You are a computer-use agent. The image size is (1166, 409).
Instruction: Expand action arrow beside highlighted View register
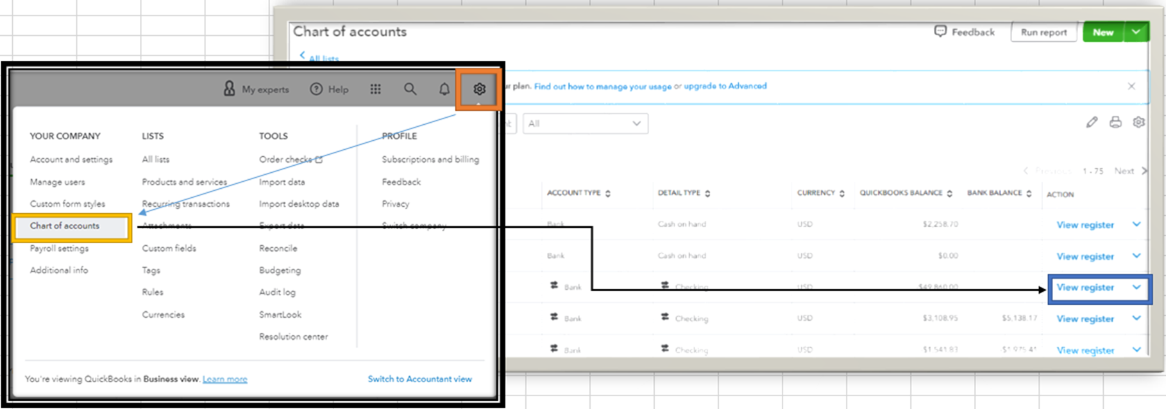coord(1136,287)
